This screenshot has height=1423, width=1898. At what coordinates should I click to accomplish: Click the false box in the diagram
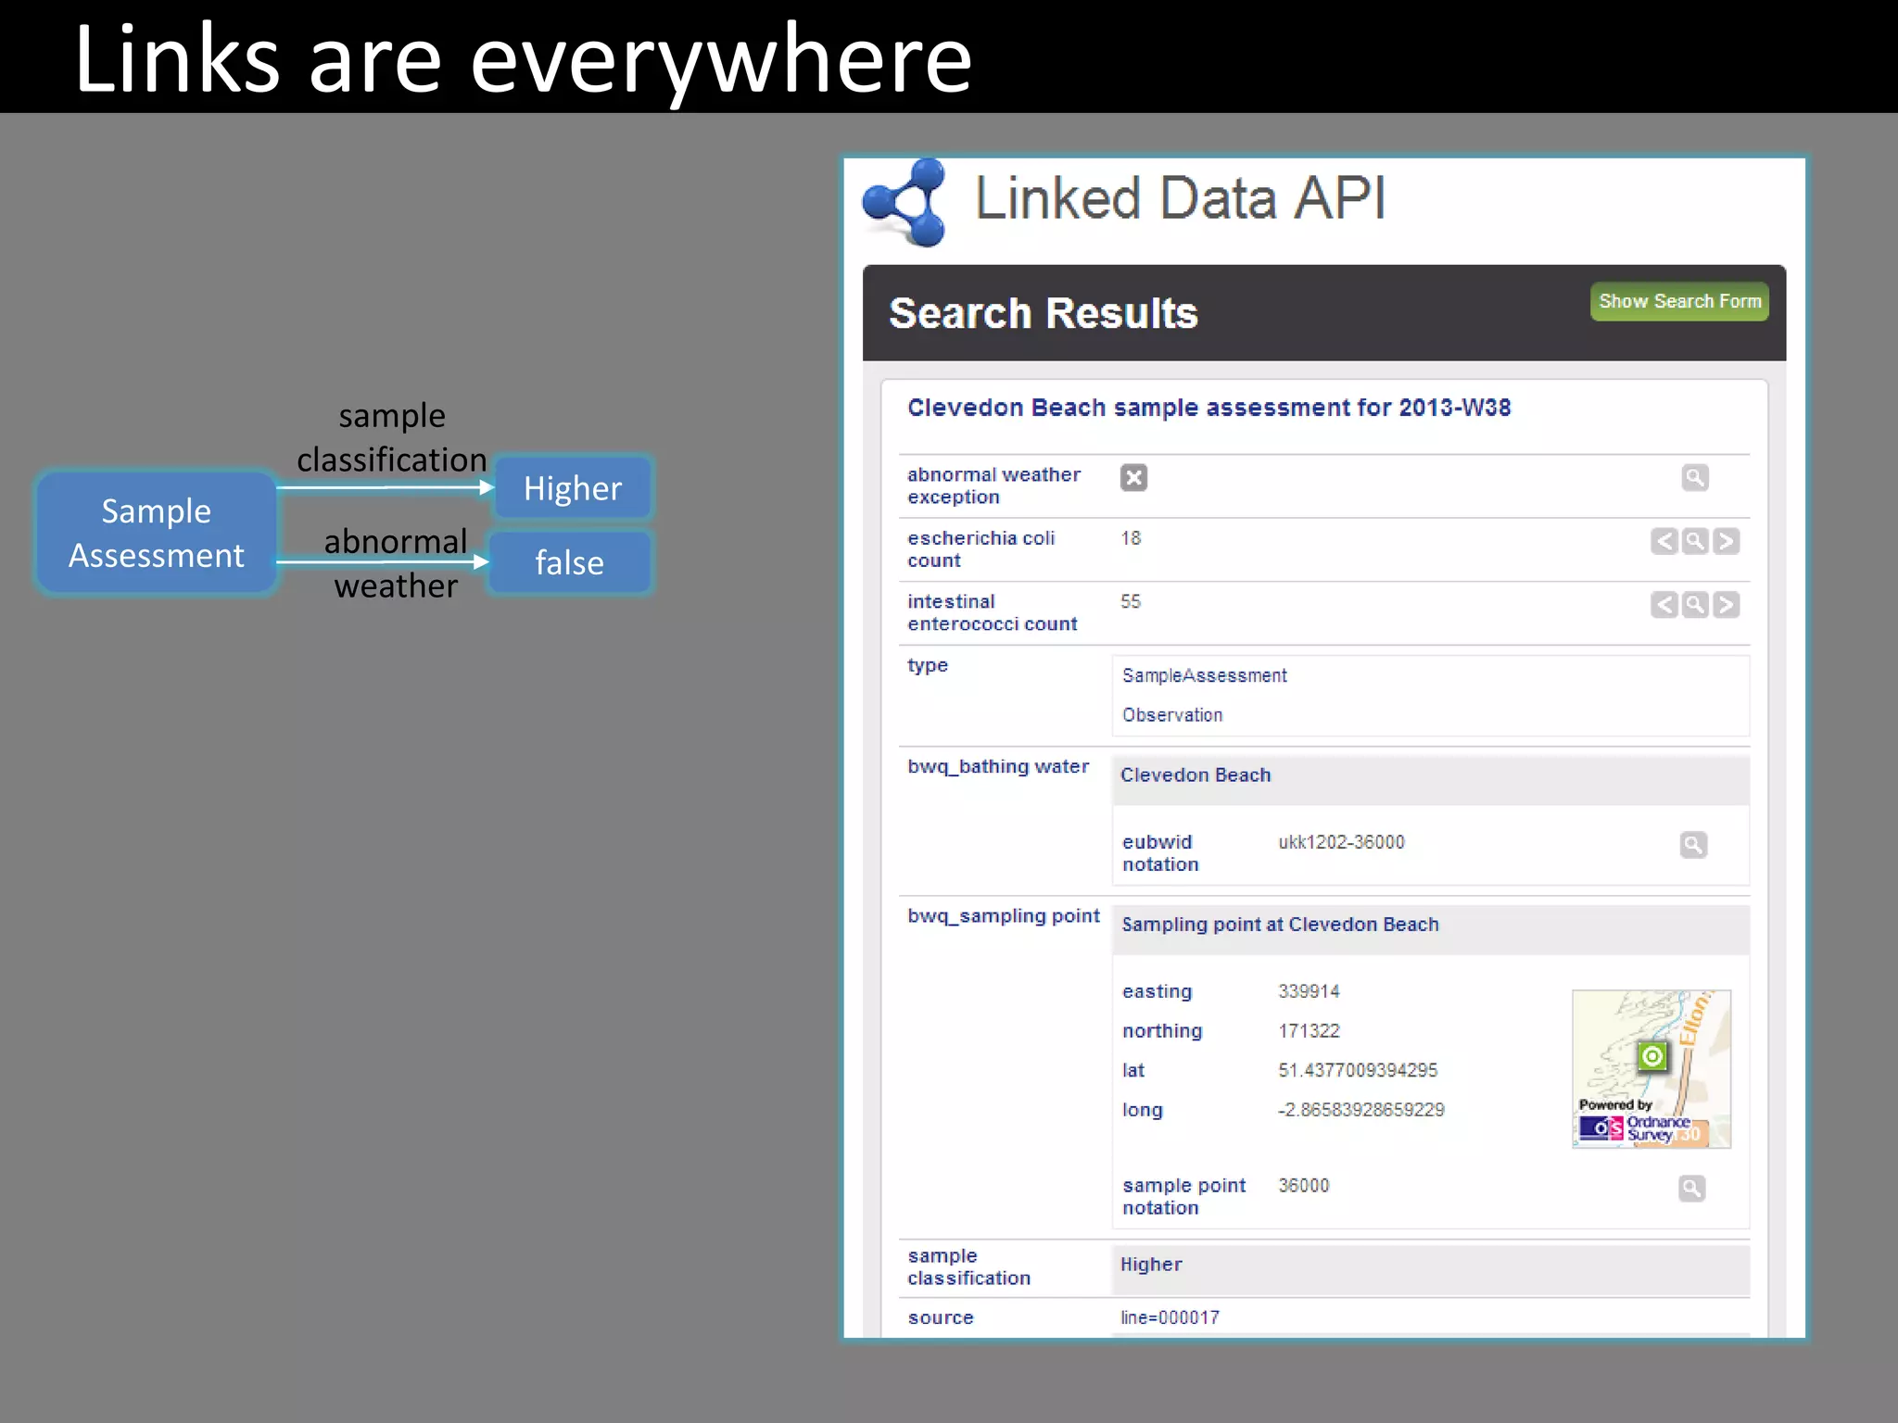pos(569,562)
